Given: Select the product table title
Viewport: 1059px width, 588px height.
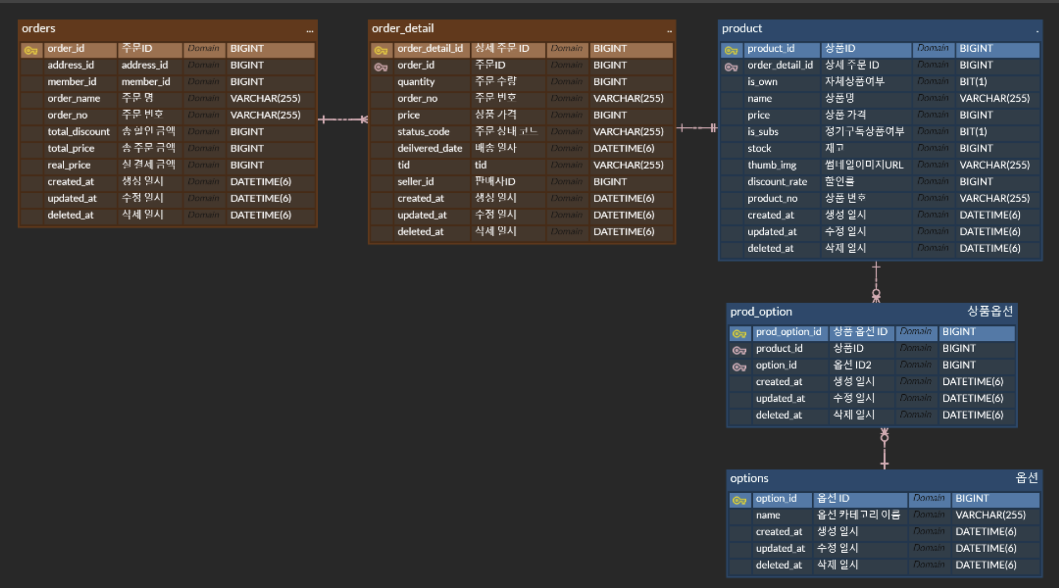Looking at the screenshot, I should click(742, 28).
